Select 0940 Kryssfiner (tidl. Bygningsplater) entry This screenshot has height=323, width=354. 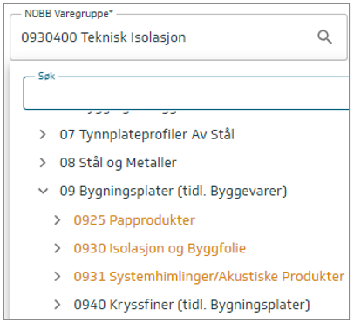(x=192, y=305)
